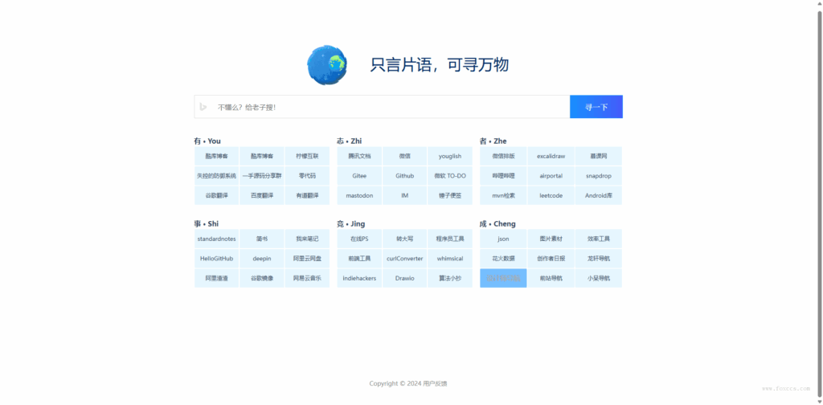Open the Gitee link
This screenshot has height=405, width=823.
point(359,176)
